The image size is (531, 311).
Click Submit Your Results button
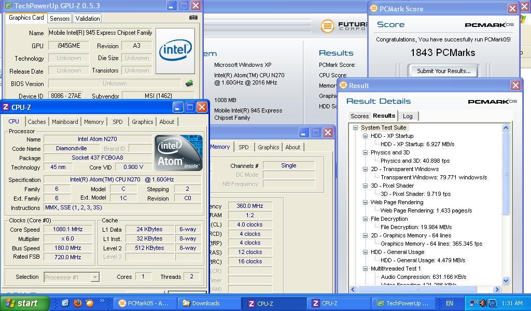443,71
